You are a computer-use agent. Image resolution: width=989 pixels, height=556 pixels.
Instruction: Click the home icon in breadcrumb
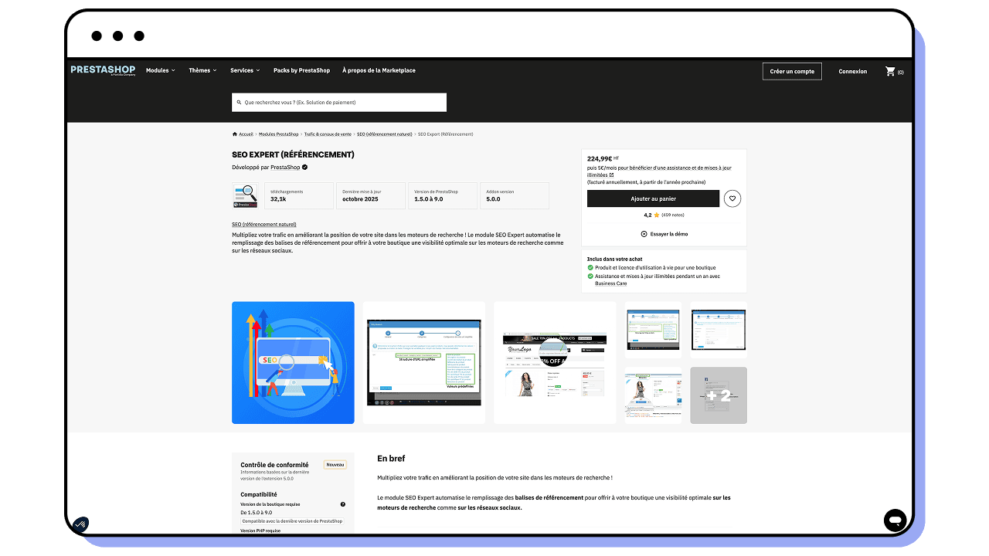(x=235, y=134)
